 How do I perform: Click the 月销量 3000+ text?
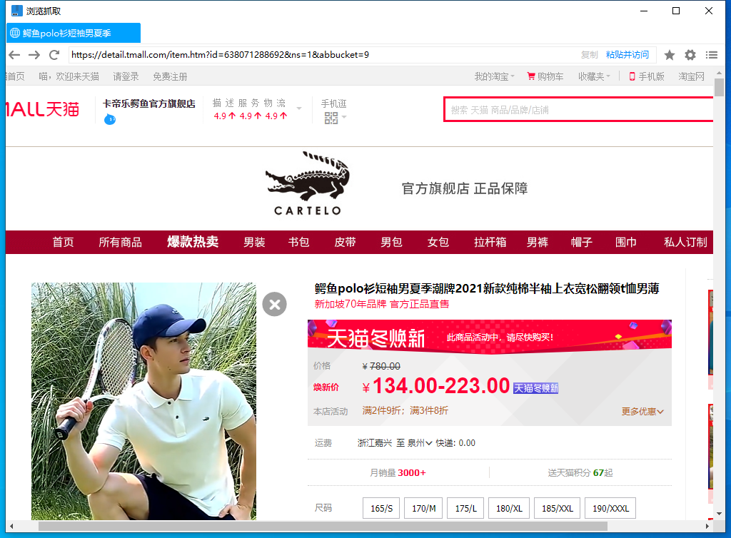[398, 473]
